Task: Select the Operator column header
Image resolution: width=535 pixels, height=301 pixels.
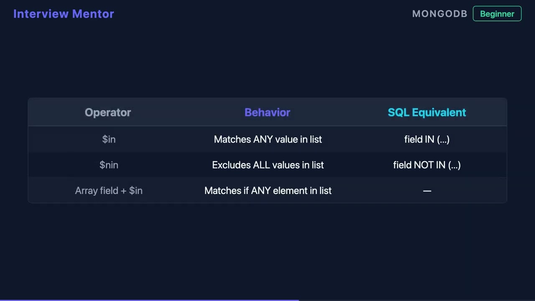Action: pos(108,112)
